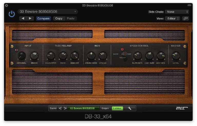The width and height of the screenshot is (197, 126).
Task: Click the Paste button
Action: point(71,18)
